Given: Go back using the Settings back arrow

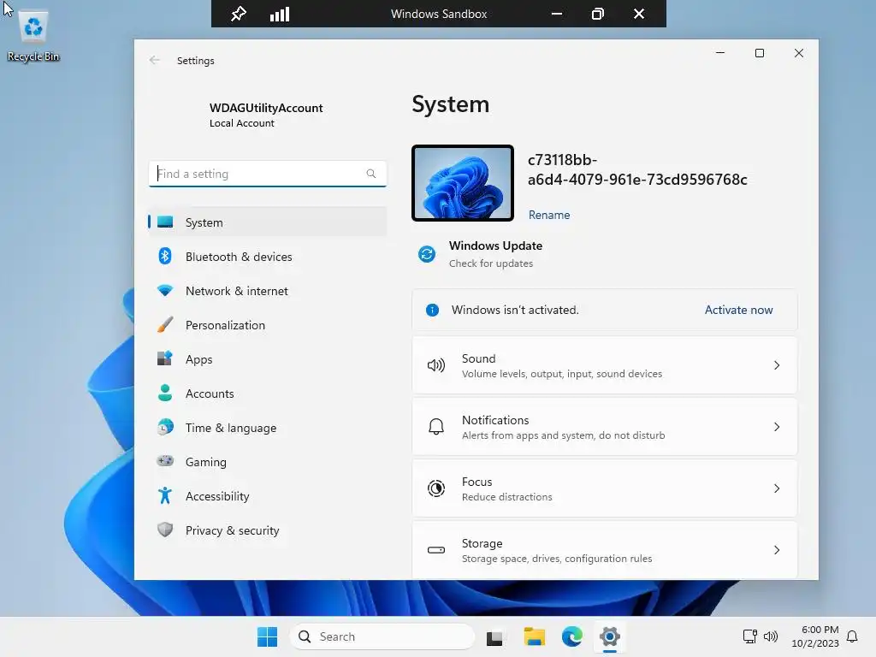Looking at the screenshot, I should point(155,61).
